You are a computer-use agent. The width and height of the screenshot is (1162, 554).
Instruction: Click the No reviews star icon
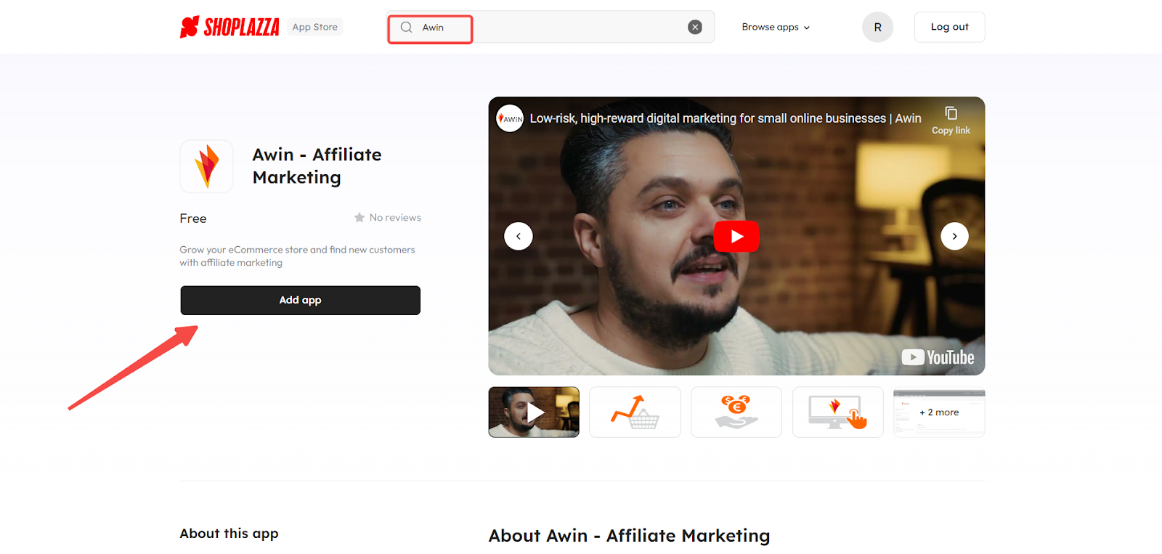(359, 217)
